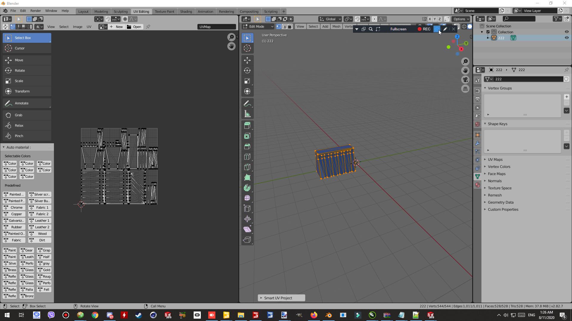
Task: Apply the Chrome predefined material
Action: (14, 207)
